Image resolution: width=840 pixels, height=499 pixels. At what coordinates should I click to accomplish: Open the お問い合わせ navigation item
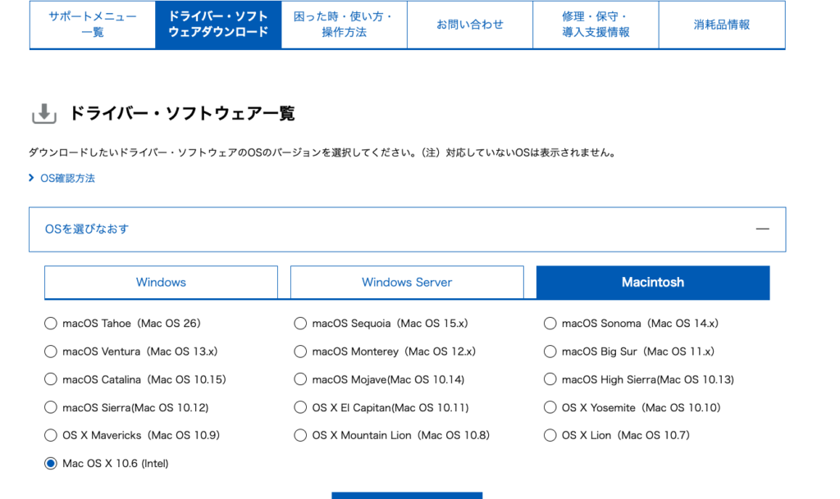point(470,25)
